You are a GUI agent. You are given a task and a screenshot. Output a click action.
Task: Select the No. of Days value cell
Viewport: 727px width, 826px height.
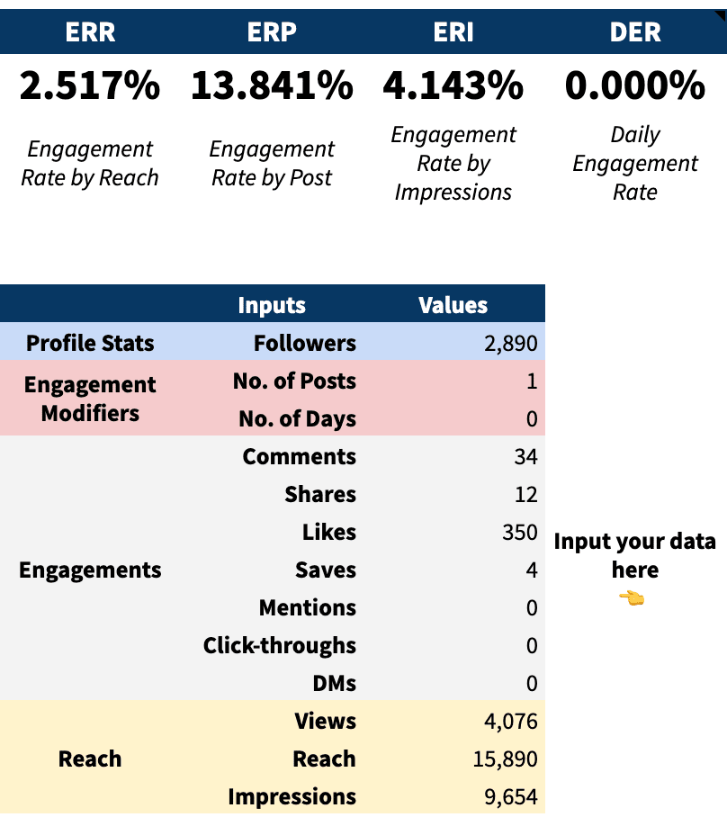tap(454, 418)
